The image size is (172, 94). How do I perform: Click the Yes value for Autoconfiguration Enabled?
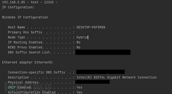pos(80,92)
